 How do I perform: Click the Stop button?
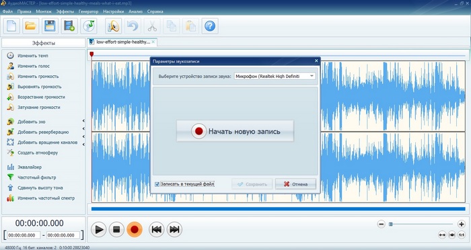pyautogui.click(x=116, y=230)
